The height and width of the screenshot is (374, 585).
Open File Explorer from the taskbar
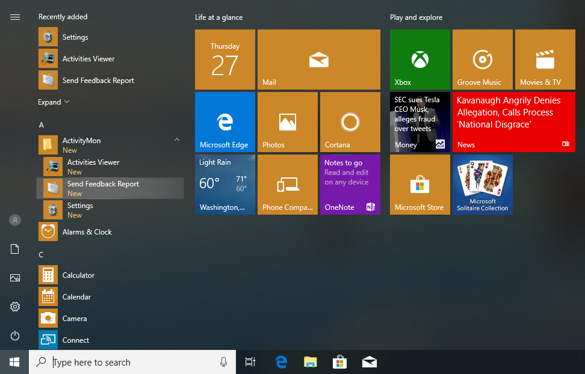310,362
